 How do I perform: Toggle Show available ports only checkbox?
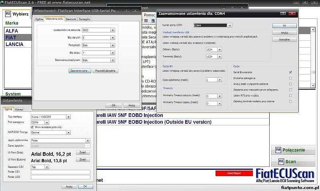coord(32,127)
